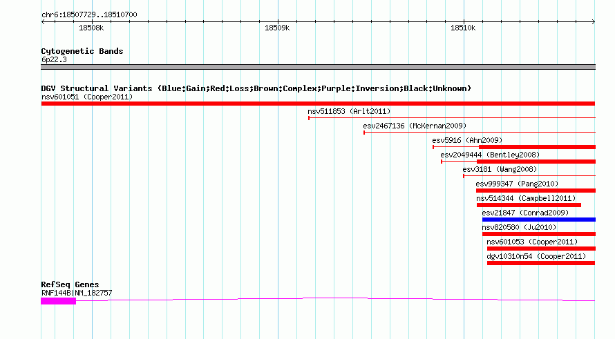Screen dimensions: 615x339
Task: Select nsv601053 (Cooper2011) variant label
Action: pyautogui.click(x=532, y=242)
